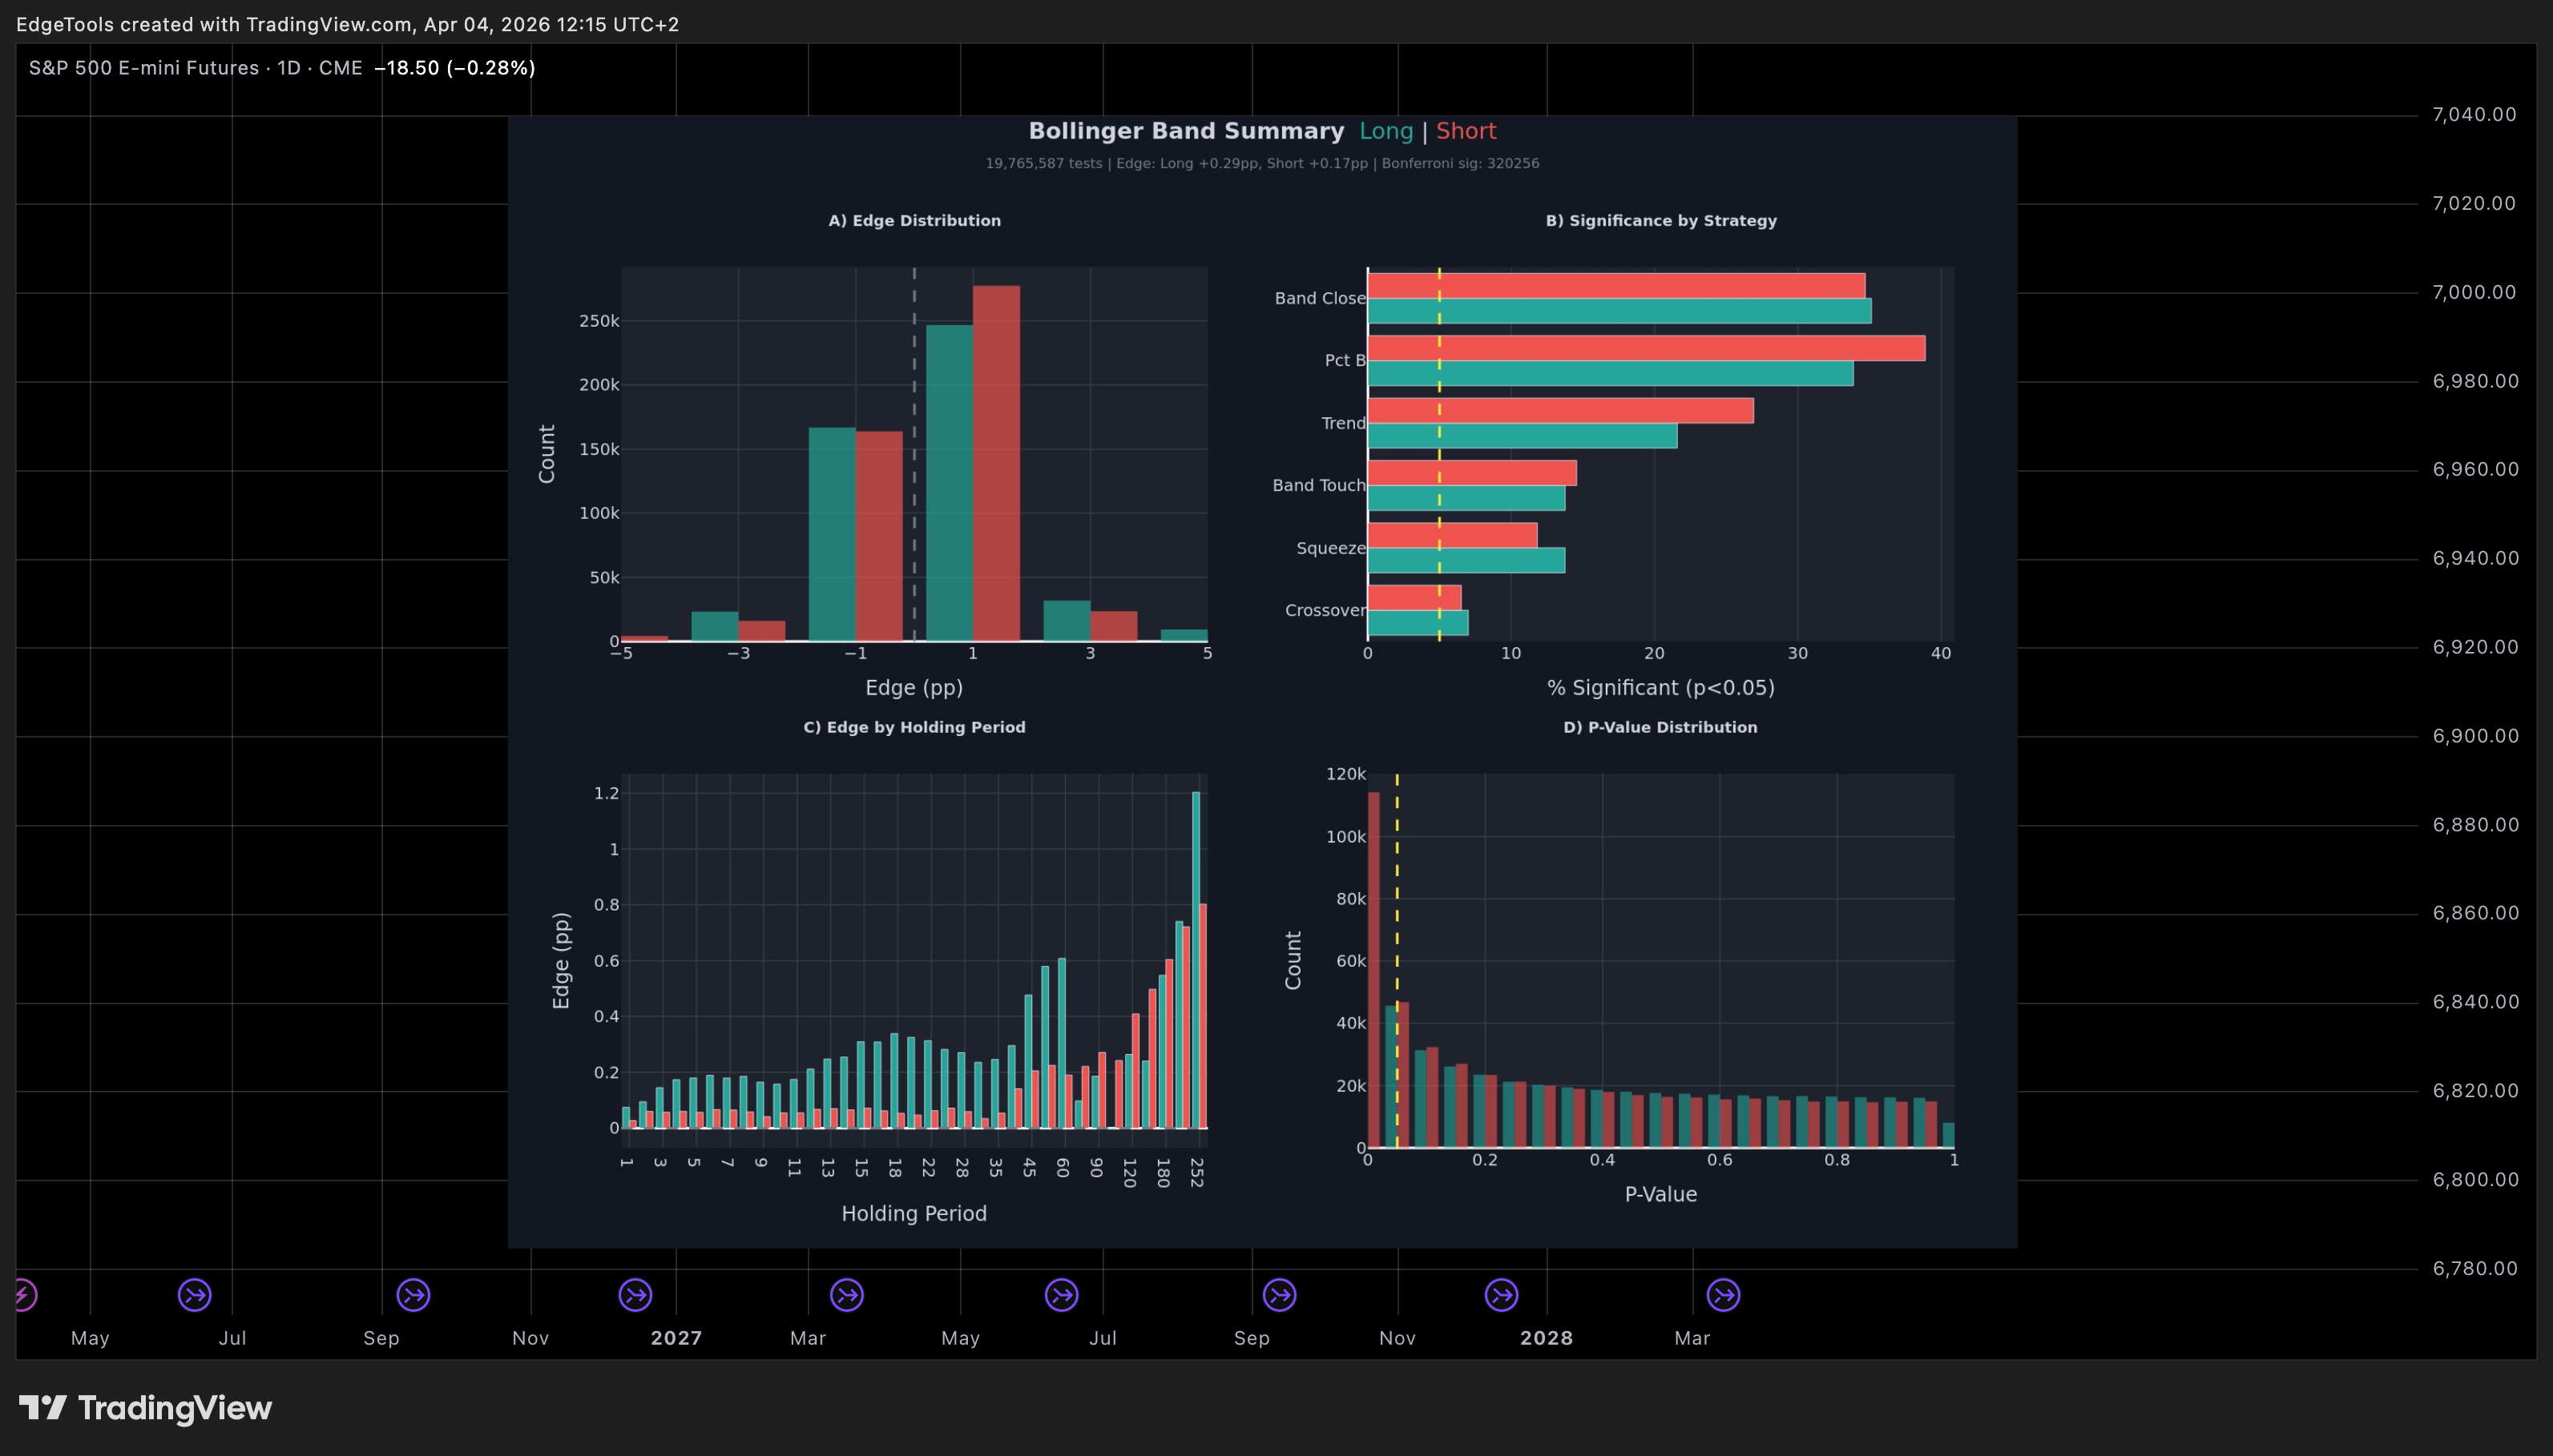Open event marker between Nov 2026 and 2027

click(x=635, y=1295)
